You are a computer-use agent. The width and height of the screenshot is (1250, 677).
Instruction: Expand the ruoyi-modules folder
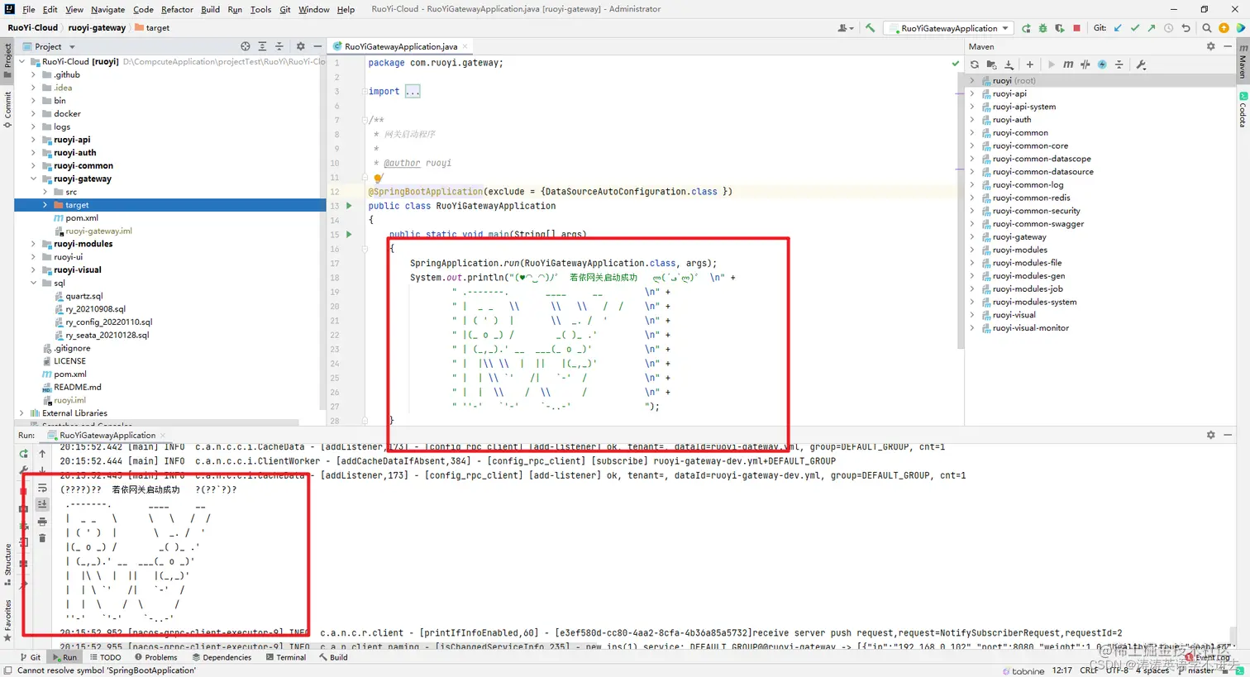click(33, 244)
